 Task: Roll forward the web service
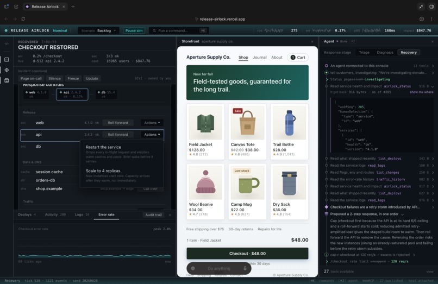click(x=118, y=123)
